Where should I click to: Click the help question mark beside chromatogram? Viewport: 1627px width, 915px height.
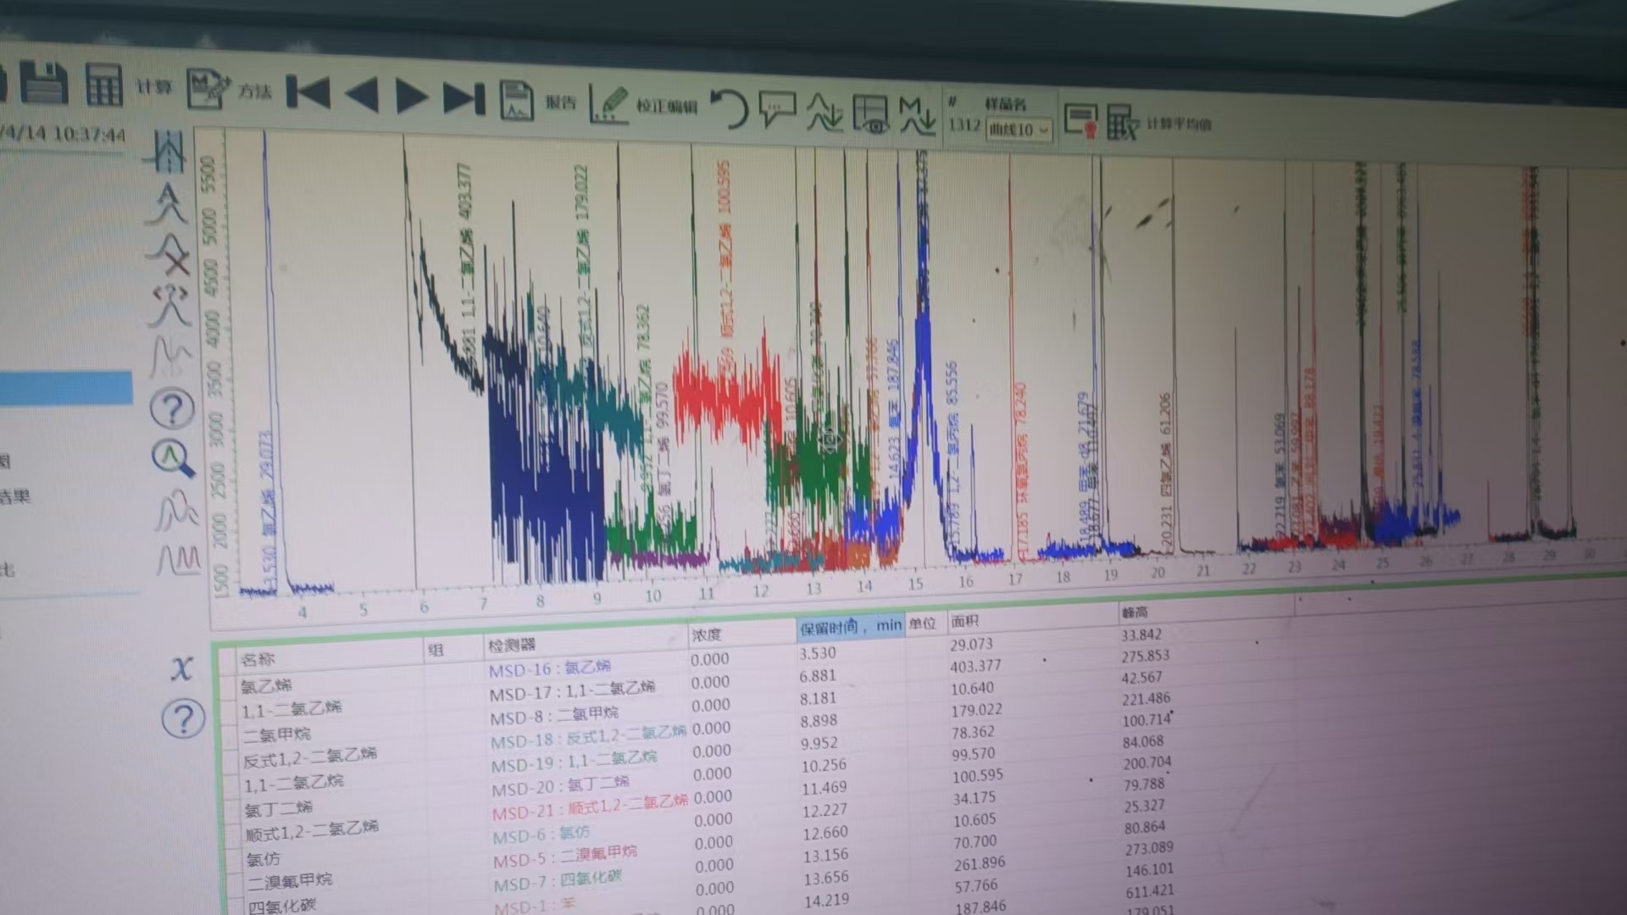(172, 409)
